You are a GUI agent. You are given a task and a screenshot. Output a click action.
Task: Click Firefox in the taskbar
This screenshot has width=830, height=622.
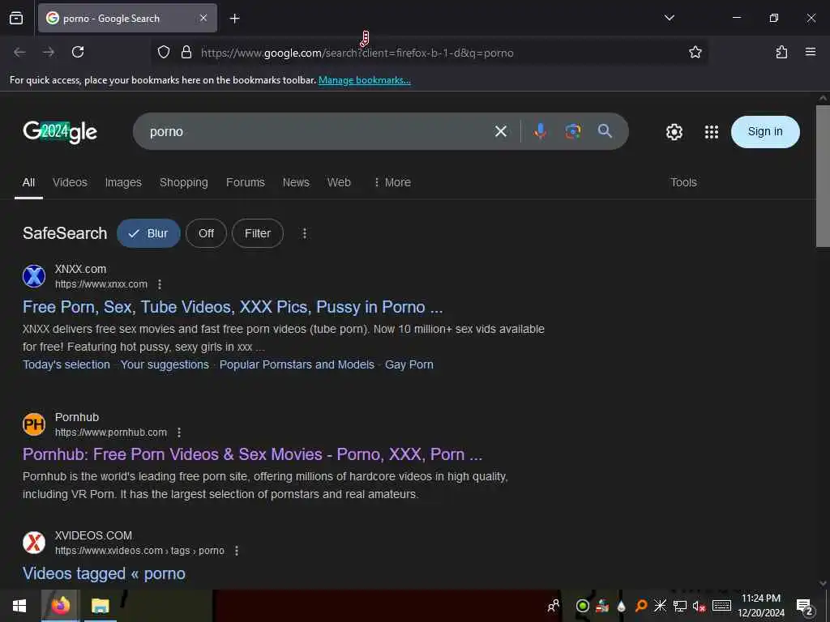click(60, 606)
